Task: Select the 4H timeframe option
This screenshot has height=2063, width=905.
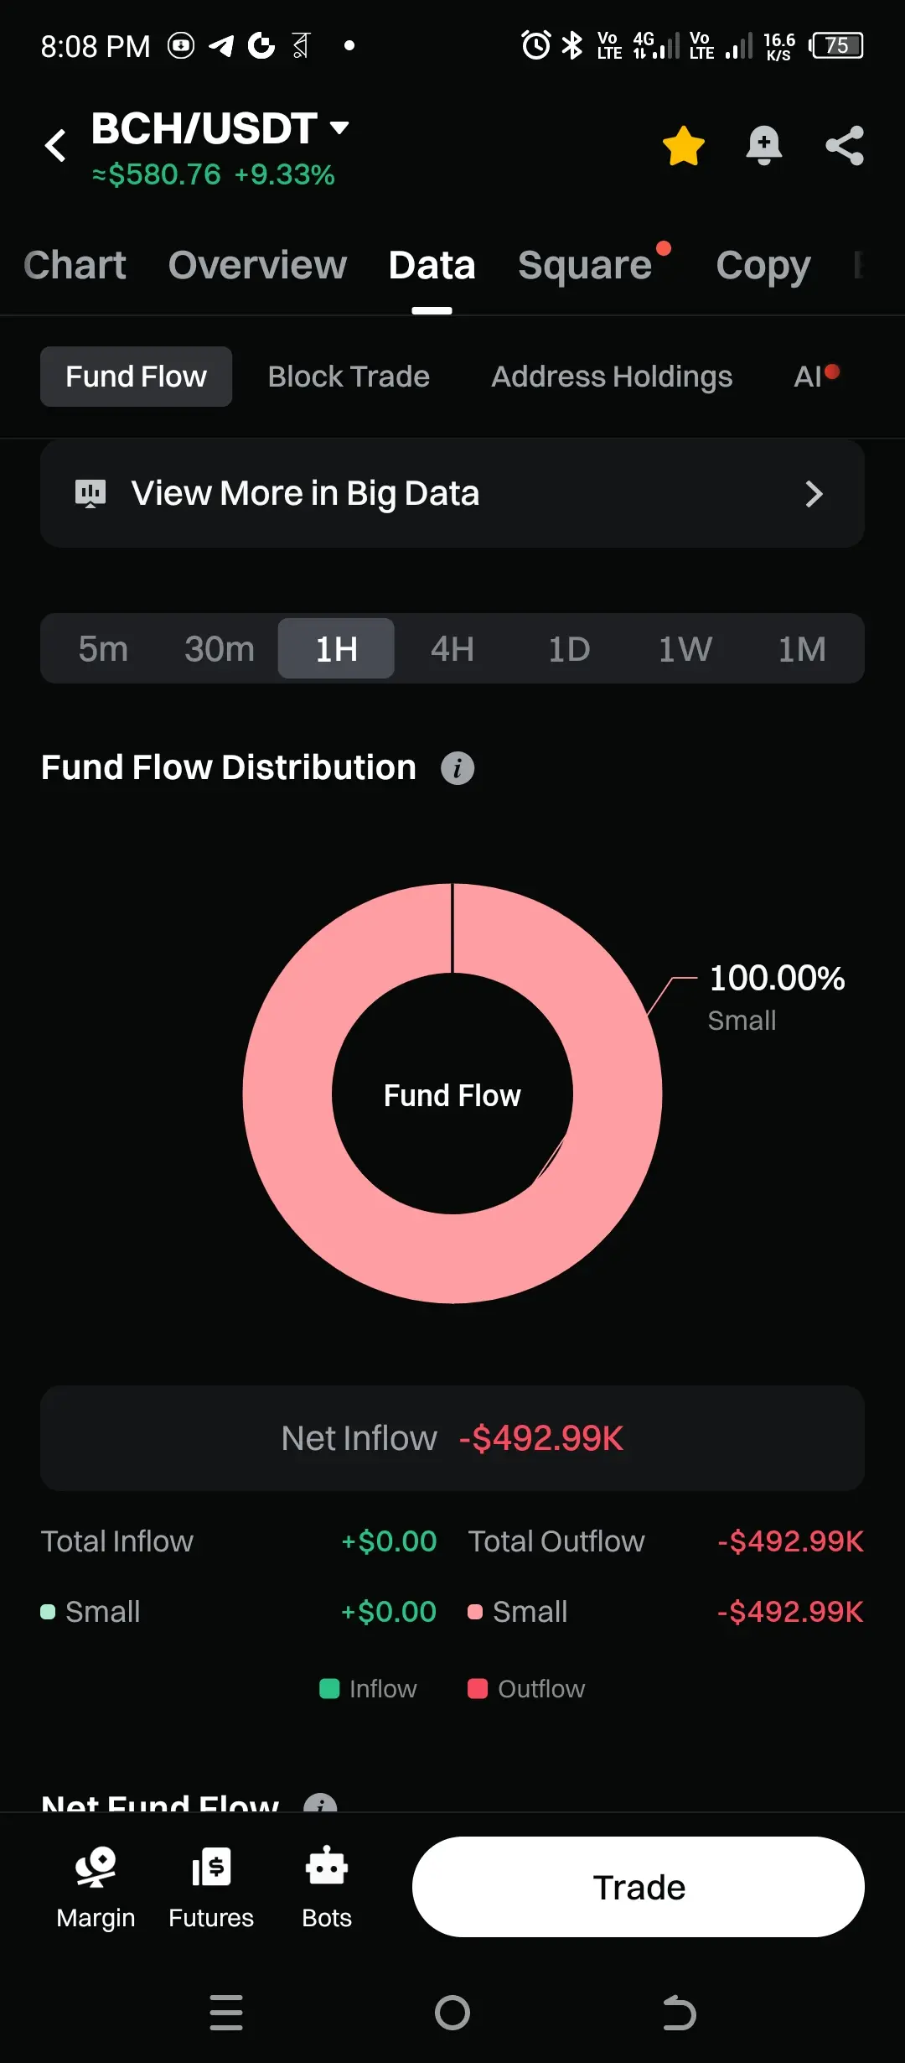Action: point(452,649)
